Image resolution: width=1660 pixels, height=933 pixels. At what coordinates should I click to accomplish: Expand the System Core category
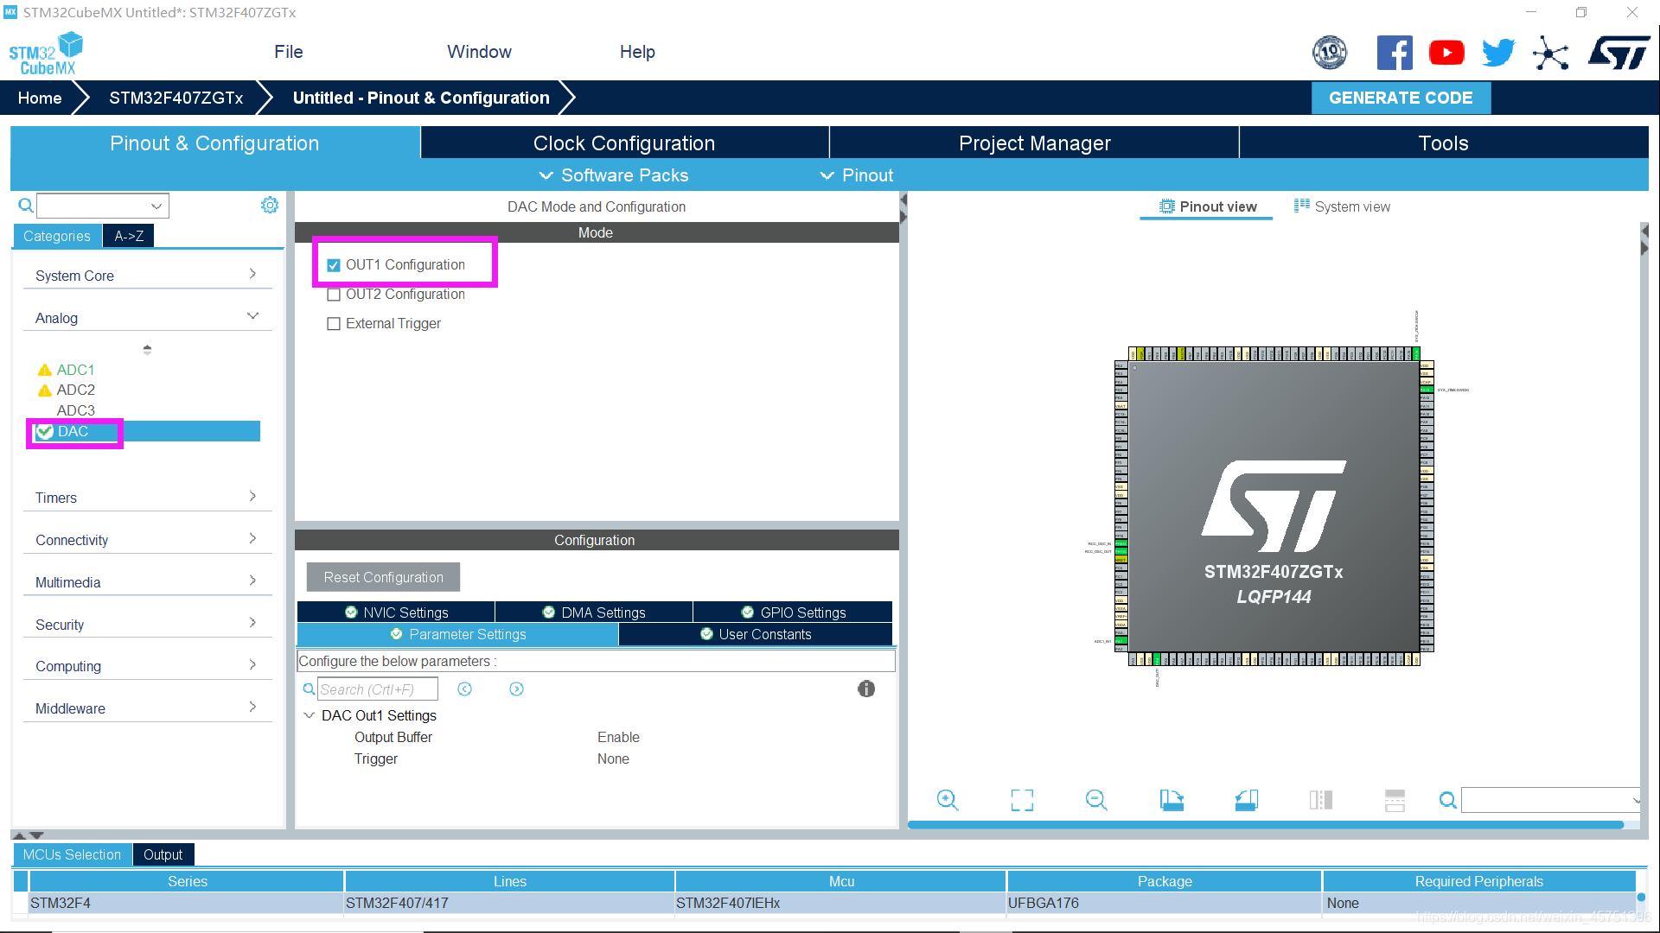[252, 274]
